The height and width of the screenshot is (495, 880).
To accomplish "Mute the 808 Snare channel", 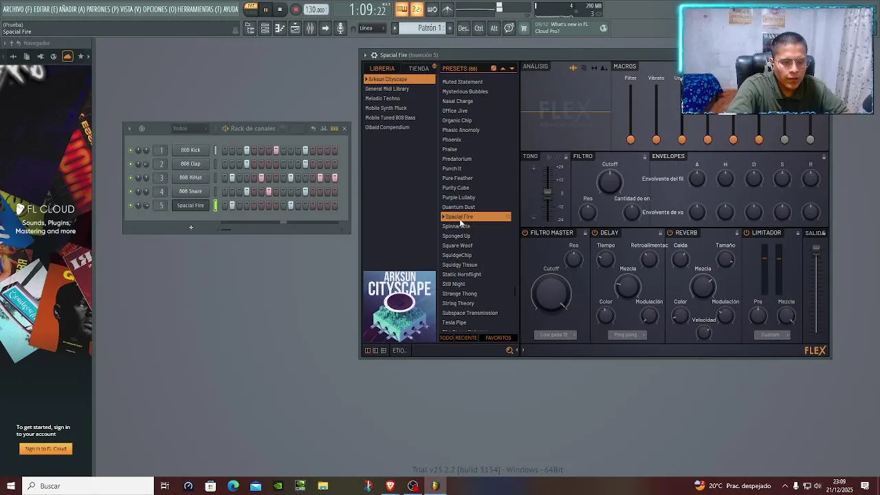I will (x=130, y=191).
